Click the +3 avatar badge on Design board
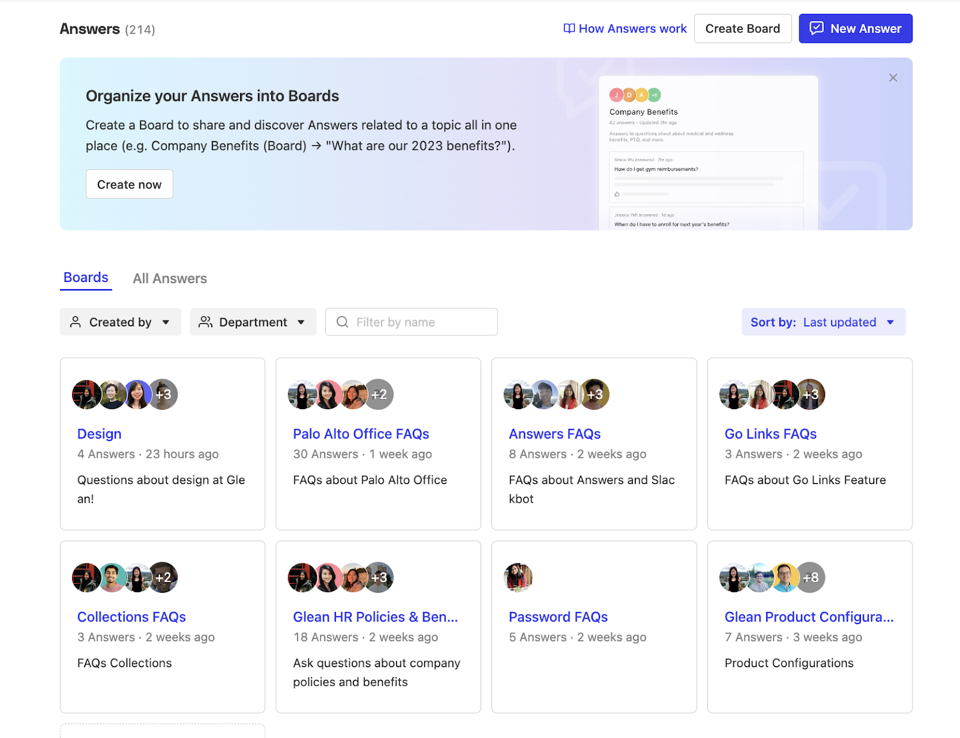Screen dimensions: 960x738 [x=164, y=395]
